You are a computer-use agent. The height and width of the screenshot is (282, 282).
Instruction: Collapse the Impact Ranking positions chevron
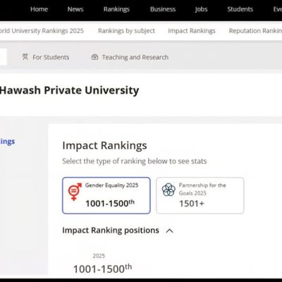pos(169,231)
